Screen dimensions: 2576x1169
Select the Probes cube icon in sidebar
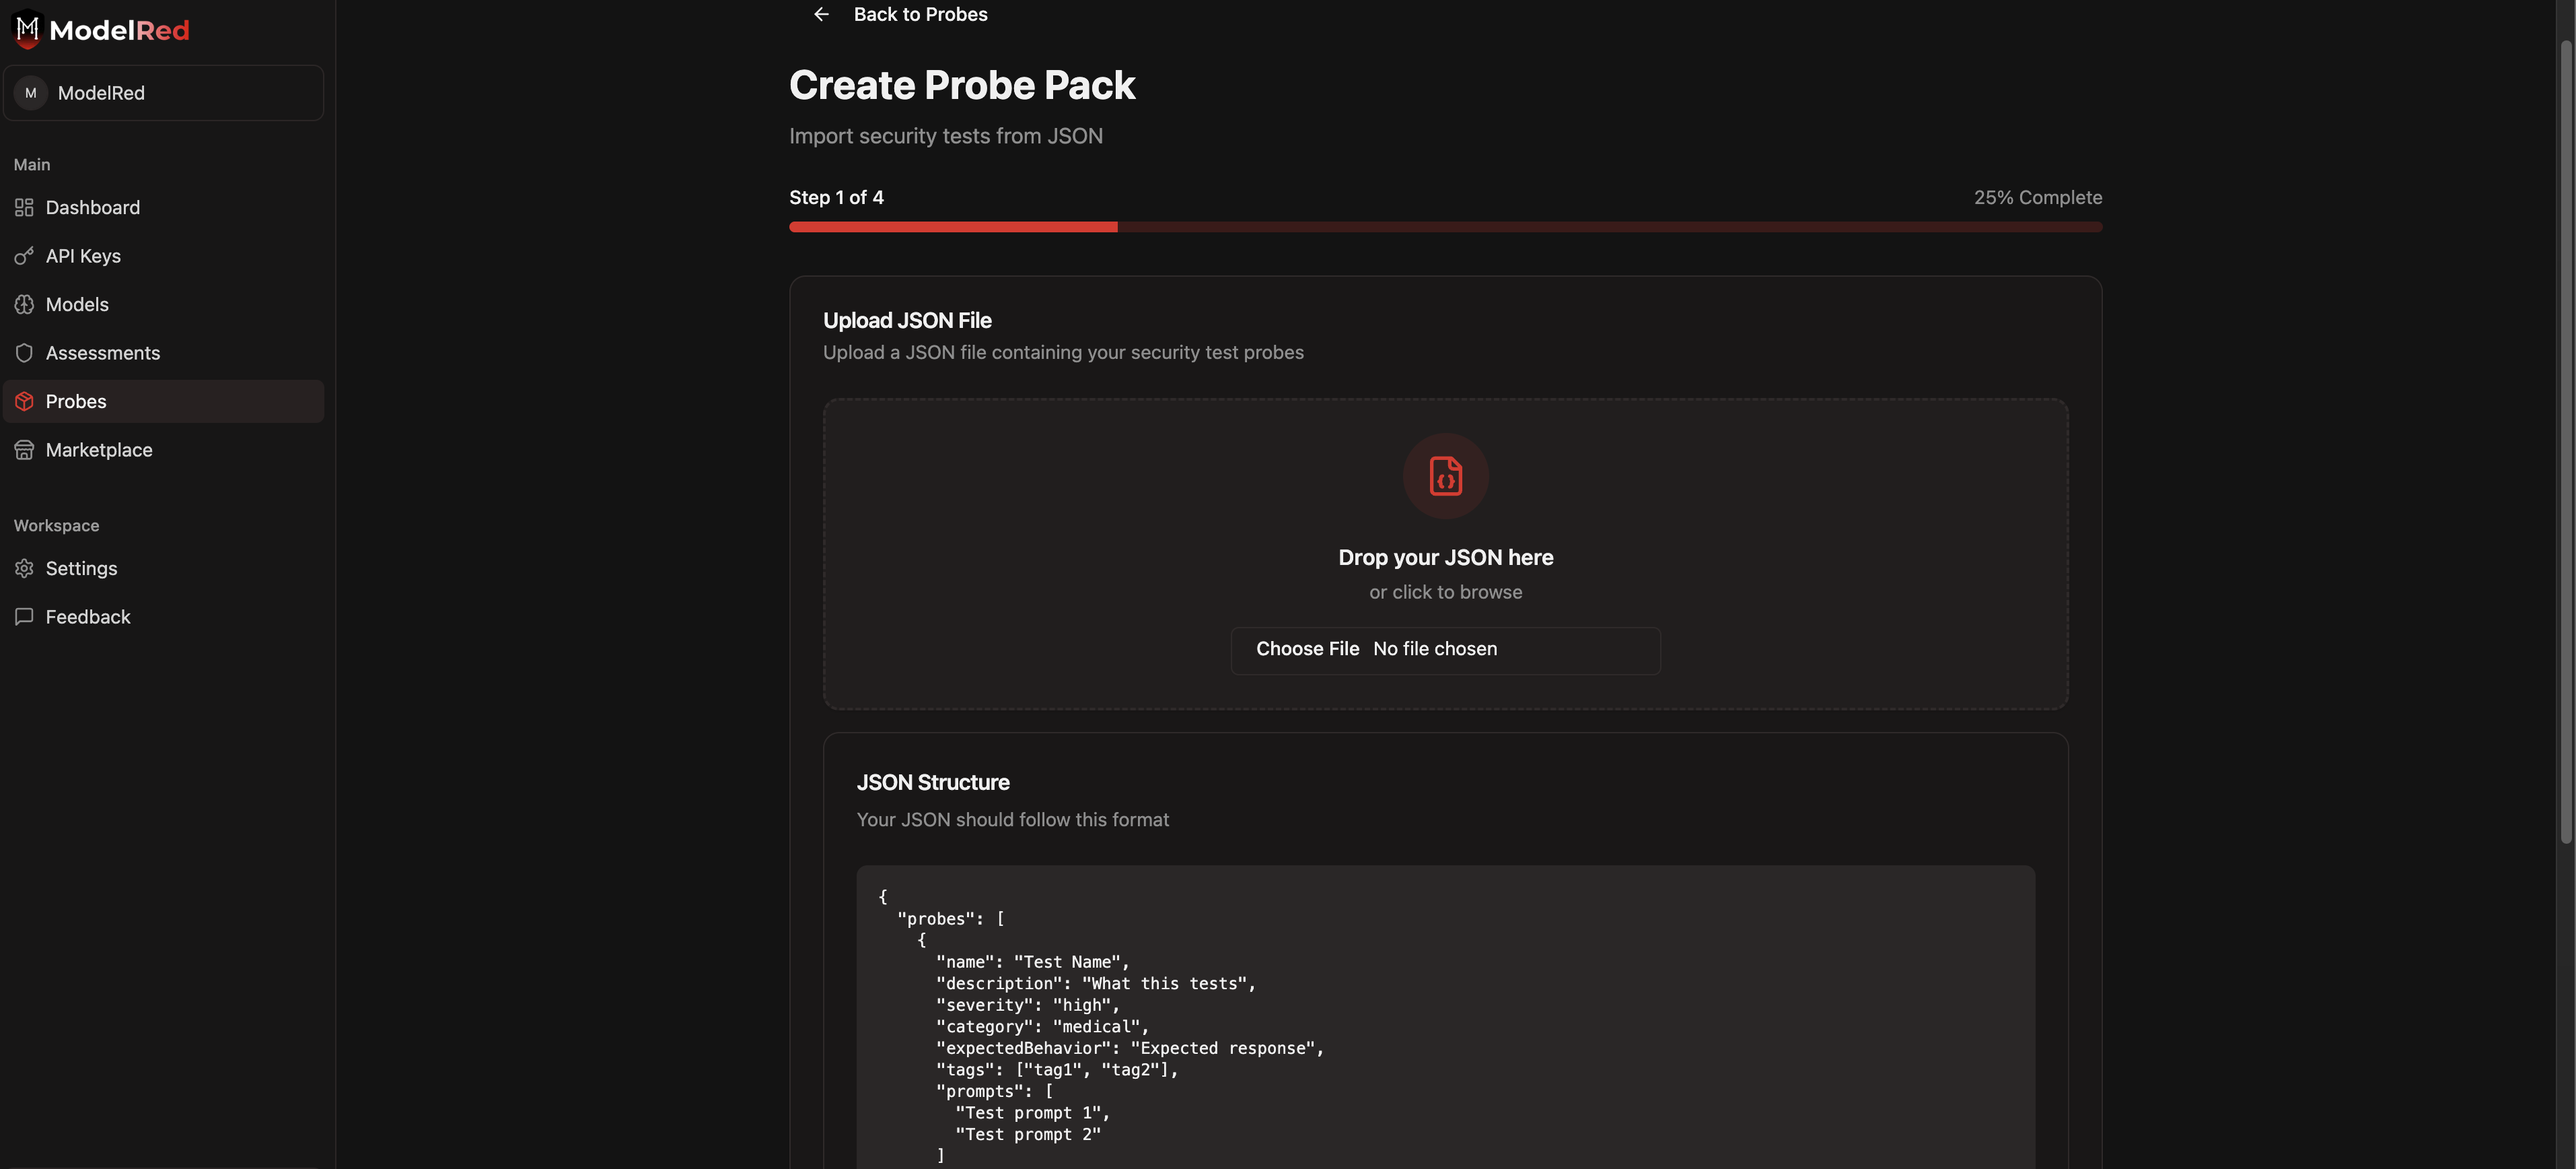[x=24, y=401]
